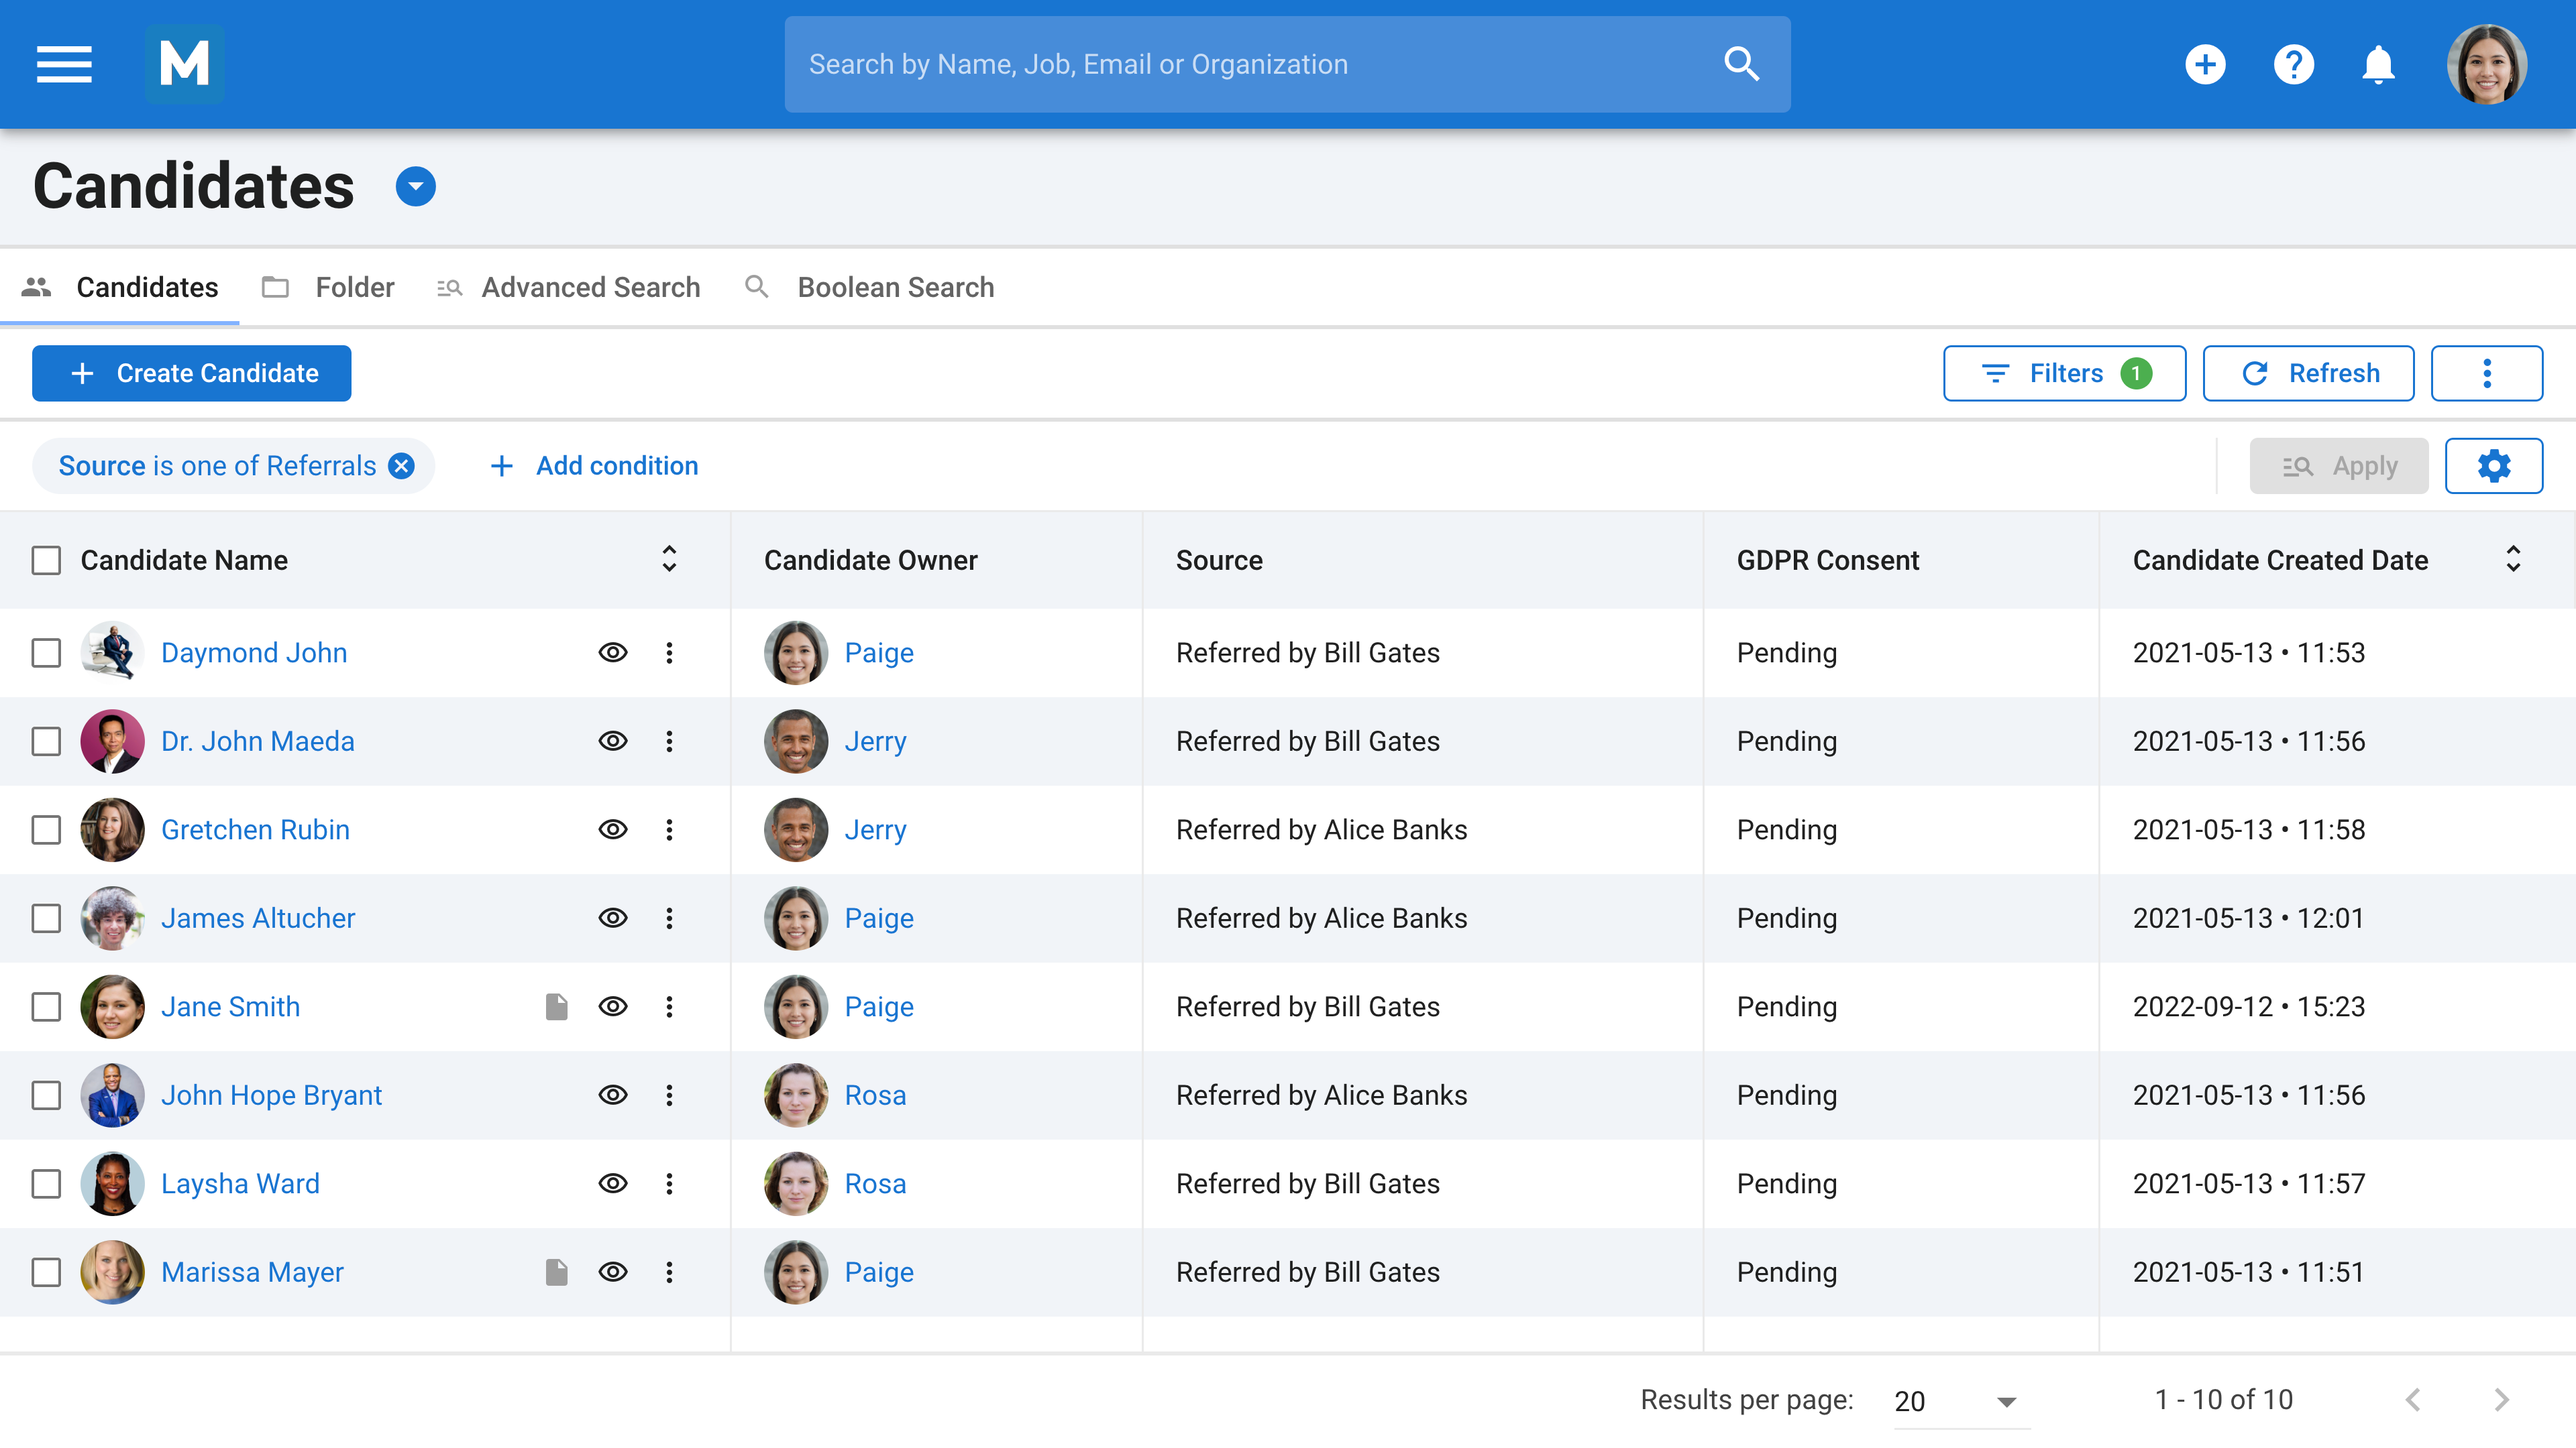The height and width of the screenshot is (1448, 2576).
Task: Open Marissa Mayer's candidate profile
Action: coord(252,1272)
